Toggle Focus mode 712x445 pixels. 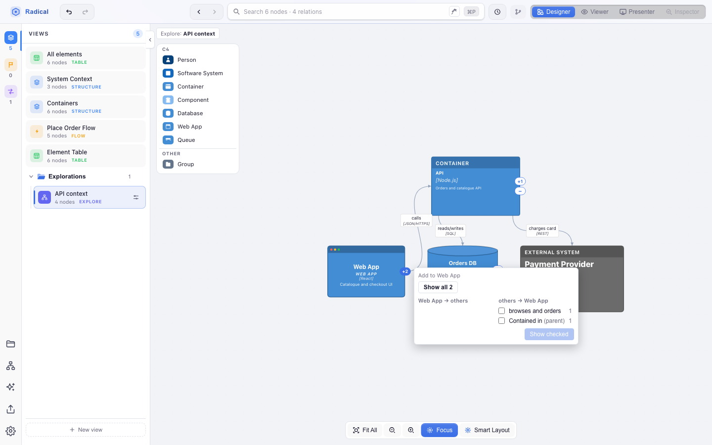click(440, 430)
